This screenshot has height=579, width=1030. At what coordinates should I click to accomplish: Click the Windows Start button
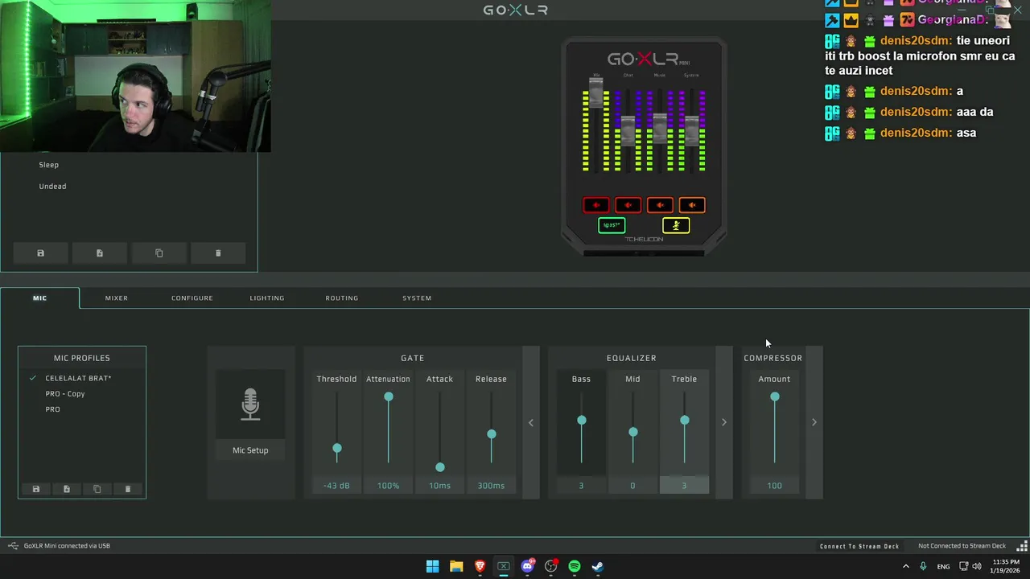tap(432, 566)
